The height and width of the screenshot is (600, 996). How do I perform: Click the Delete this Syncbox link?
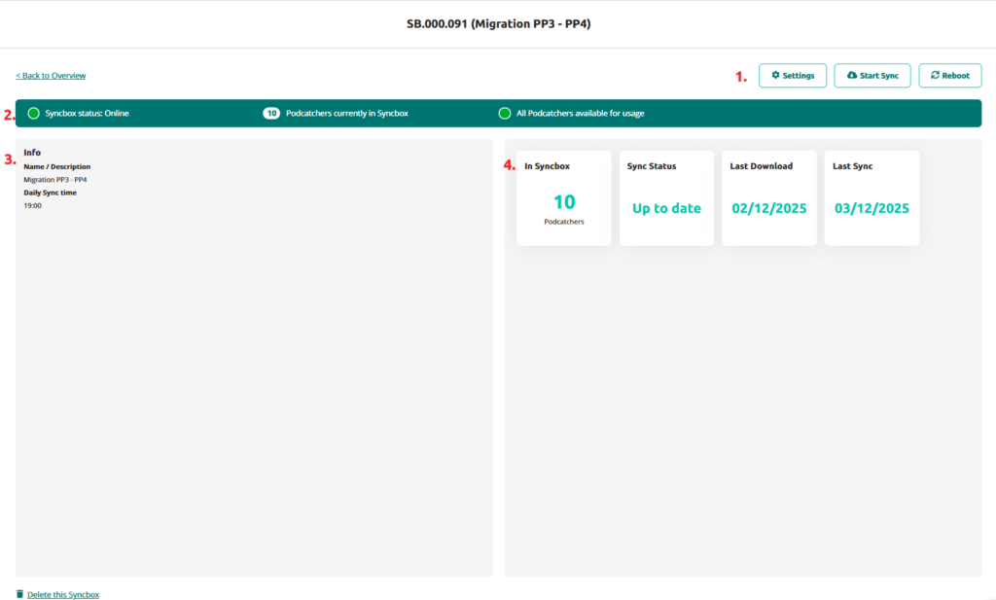pyautogui.click(x=63, y=594)
